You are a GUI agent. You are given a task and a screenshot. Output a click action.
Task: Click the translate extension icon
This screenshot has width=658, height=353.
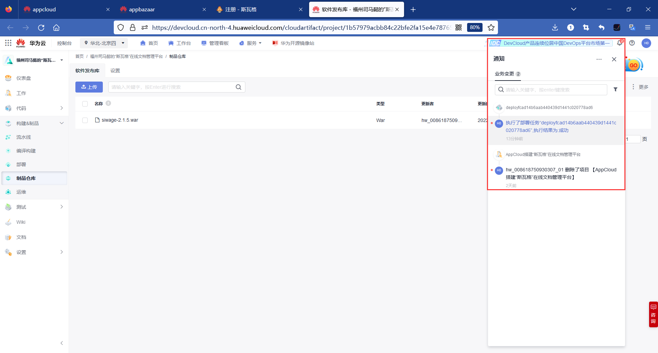(632, 27)
